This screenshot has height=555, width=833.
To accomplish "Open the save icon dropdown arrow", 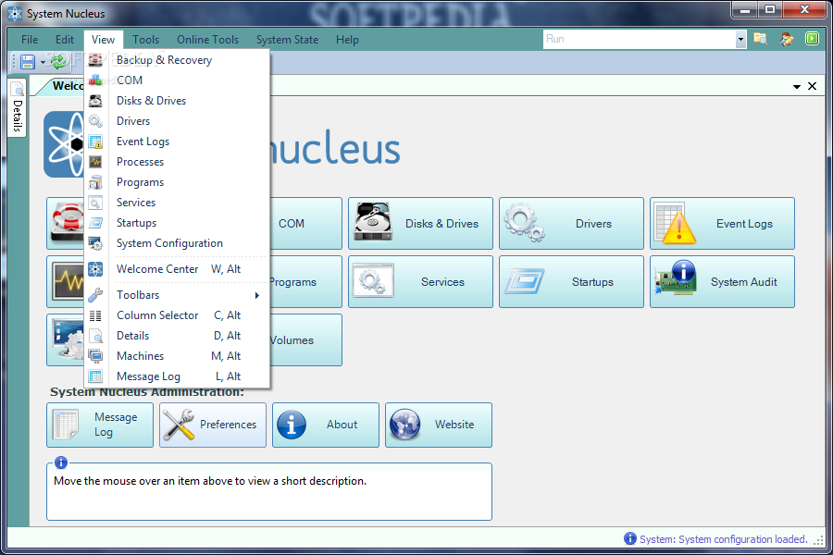I will pos(43,63).
